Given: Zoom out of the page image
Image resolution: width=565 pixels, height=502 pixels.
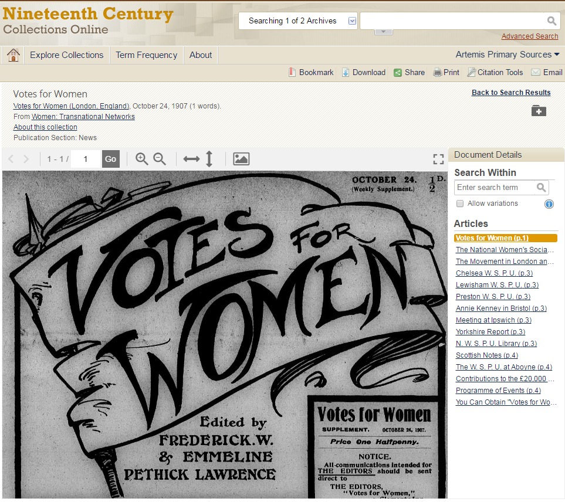Looking at the screenshot, I should 160,159.
